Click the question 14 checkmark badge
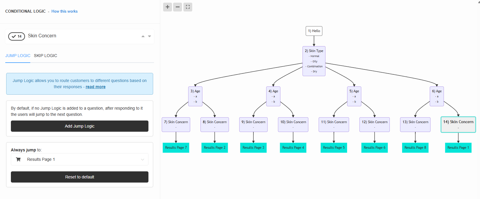 (x=16, y=36)
